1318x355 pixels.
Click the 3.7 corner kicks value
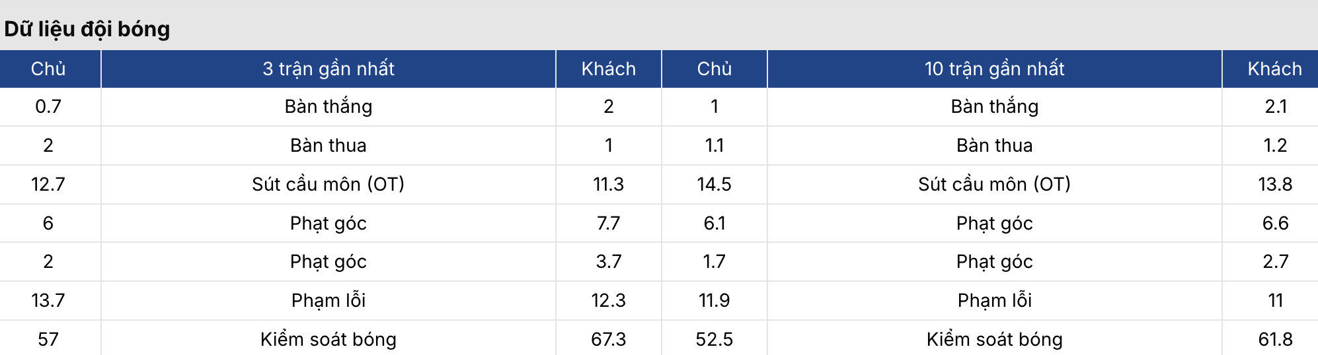click(608, 261)
